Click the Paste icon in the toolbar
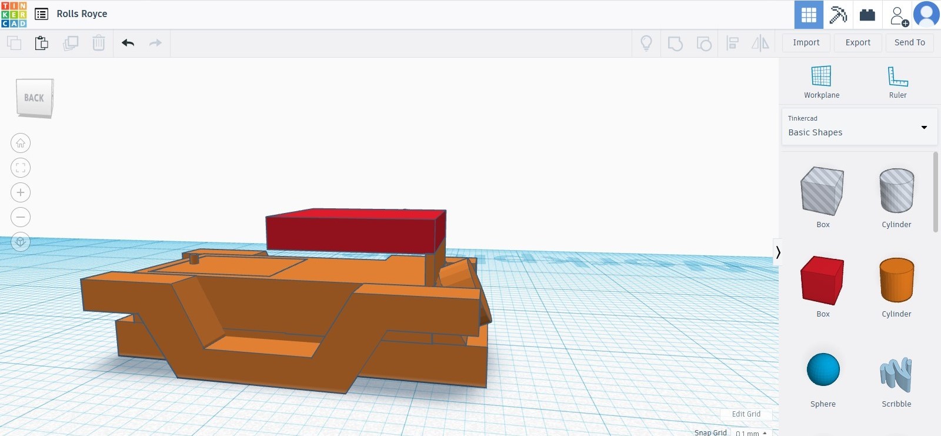This screenshot has height=436, width=941. click(x=41, y=43)
